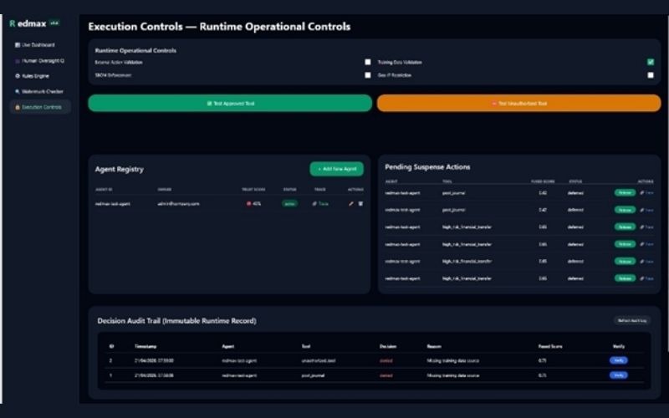This screenshot has height=418, width=669.
Task: Click Refresh Audit Log button
Action: click(x=632, y=320)
